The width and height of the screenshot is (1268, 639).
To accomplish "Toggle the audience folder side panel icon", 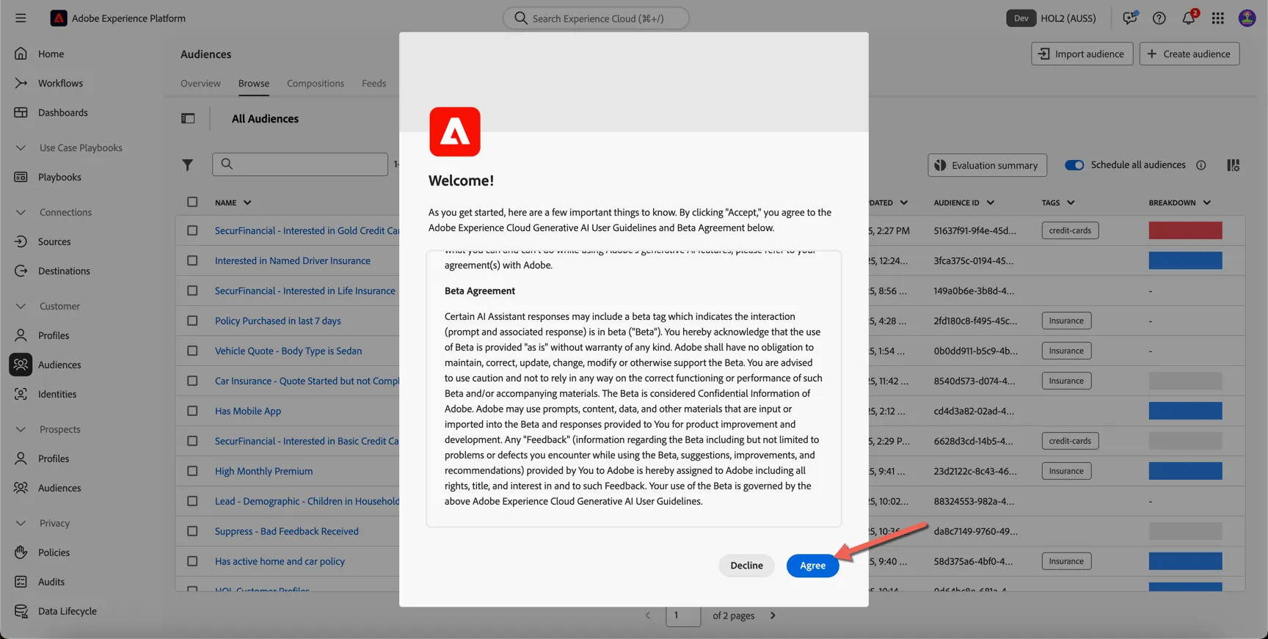I will click(188, 118).
